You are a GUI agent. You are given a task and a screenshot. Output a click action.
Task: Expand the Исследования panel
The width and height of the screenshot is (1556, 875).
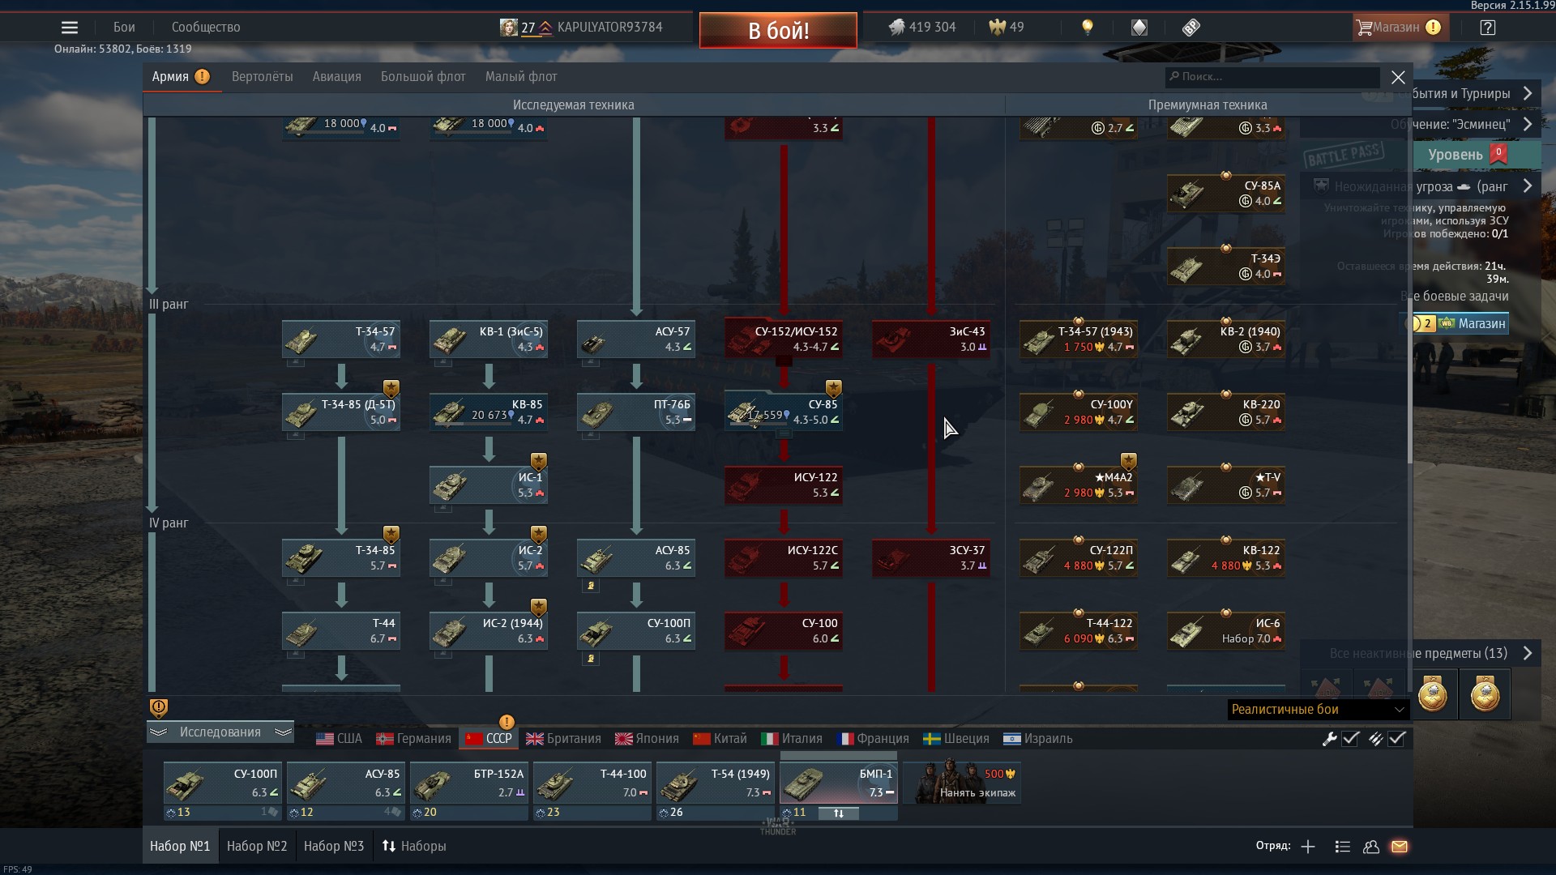tap(220, 732)
